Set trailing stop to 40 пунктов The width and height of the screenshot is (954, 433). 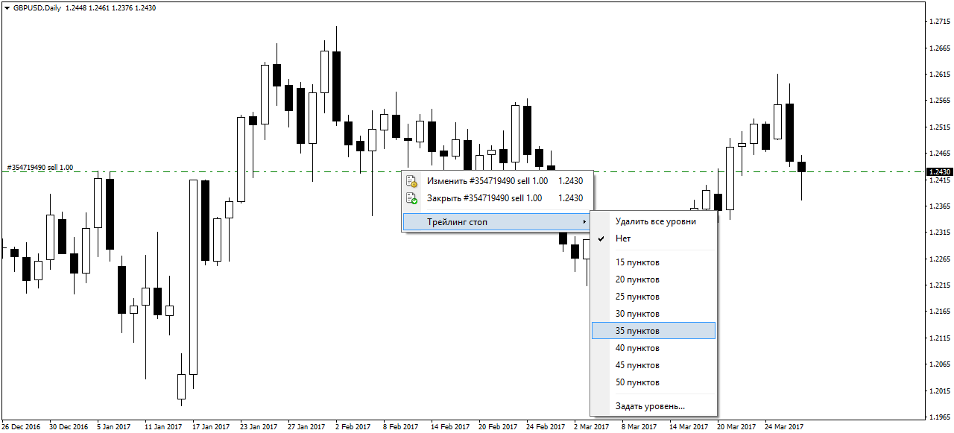[x=654, y=348]
